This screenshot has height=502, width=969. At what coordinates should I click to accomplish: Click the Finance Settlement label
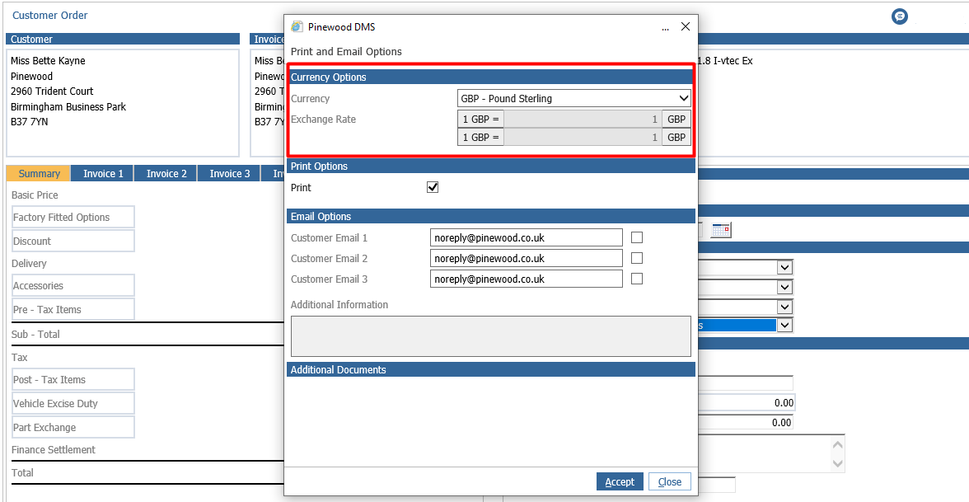[54, 449]
